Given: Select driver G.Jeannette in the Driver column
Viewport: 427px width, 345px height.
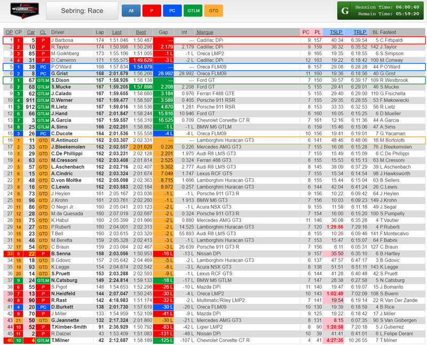Looking at the screenshot, I should [65, 320].
